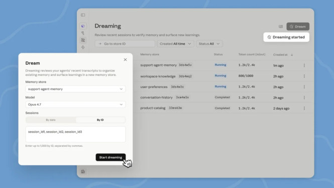Open the bottom sidebar chart icon
This screenshot has width=334, height=188.
click(x=83, y=171)
